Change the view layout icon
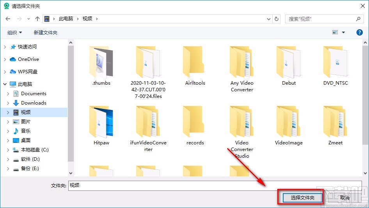 335,32
